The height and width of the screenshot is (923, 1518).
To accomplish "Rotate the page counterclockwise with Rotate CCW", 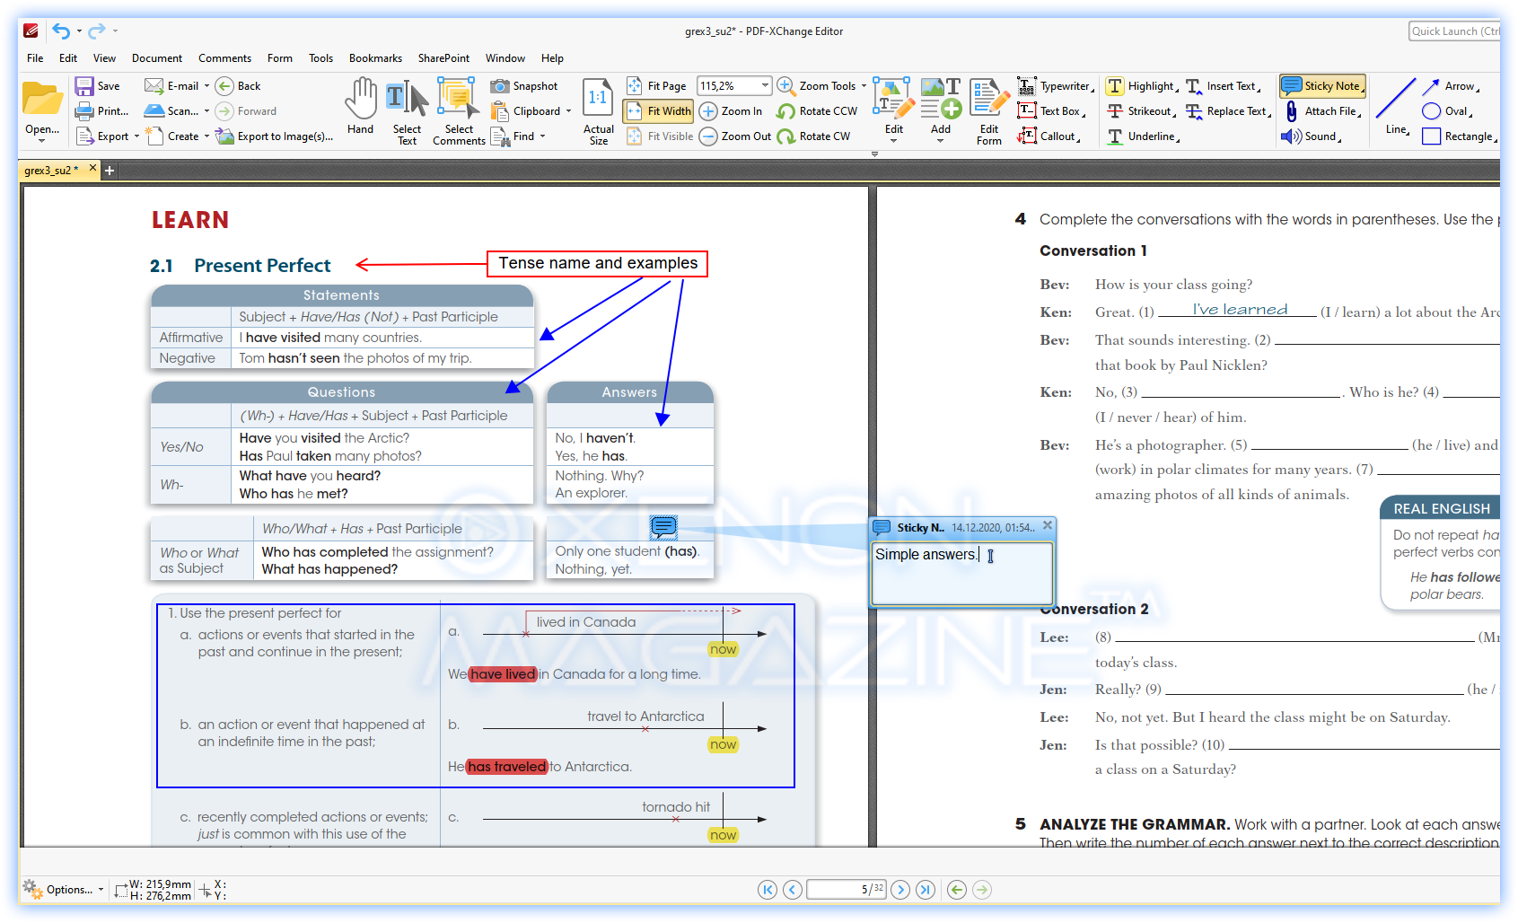I will pos(817,111).
